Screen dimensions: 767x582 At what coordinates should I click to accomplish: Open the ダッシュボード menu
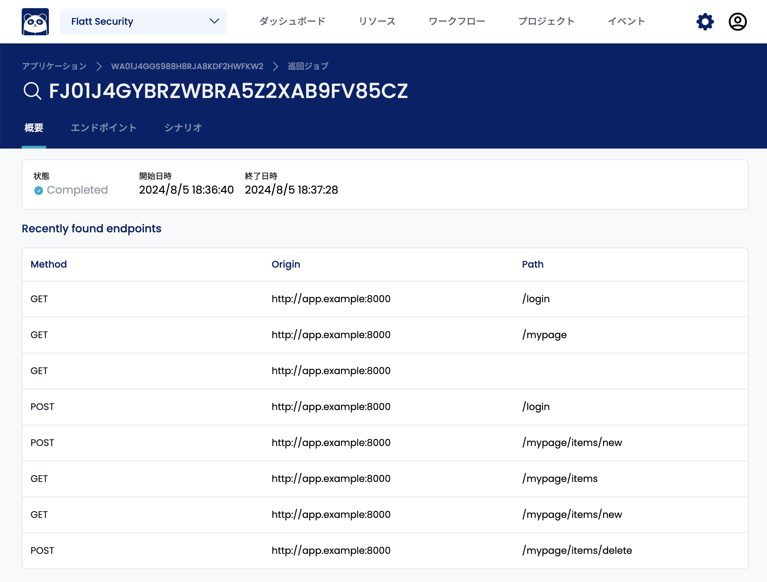(x=292, y=21)
